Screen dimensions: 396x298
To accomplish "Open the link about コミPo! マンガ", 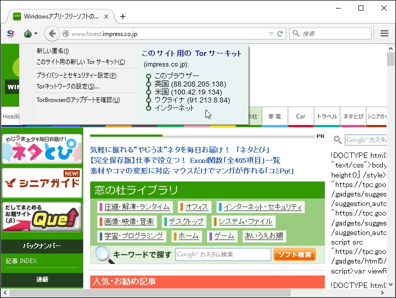I will [192, 171].
